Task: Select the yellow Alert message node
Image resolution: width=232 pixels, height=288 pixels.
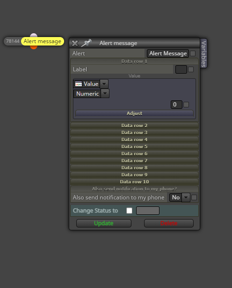Action: pos(43,41)
